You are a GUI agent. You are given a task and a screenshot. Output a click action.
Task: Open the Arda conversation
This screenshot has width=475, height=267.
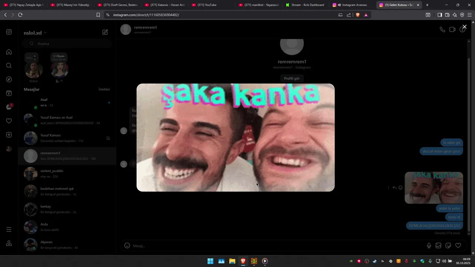coord(67,227)
